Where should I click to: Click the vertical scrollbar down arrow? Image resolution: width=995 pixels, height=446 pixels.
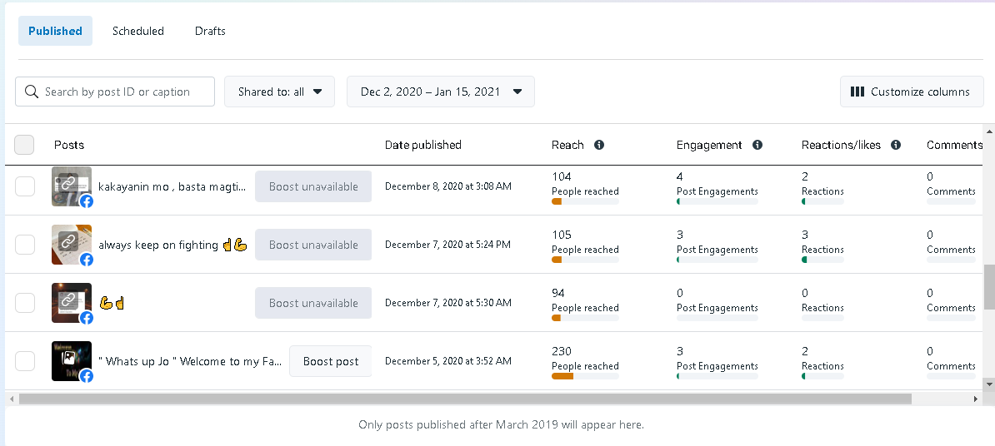989,384
